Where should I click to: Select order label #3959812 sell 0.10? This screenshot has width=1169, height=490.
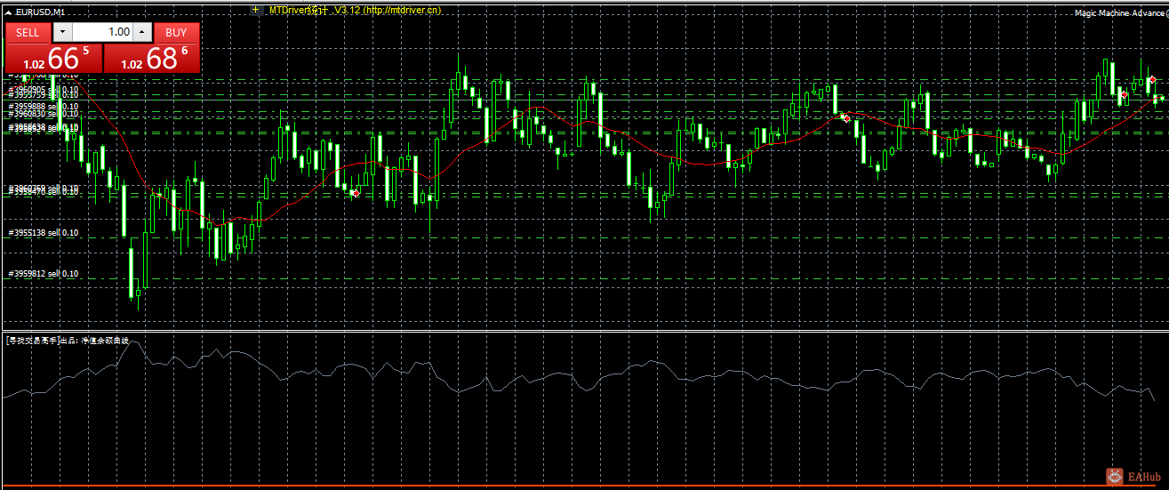click(44, 274)
